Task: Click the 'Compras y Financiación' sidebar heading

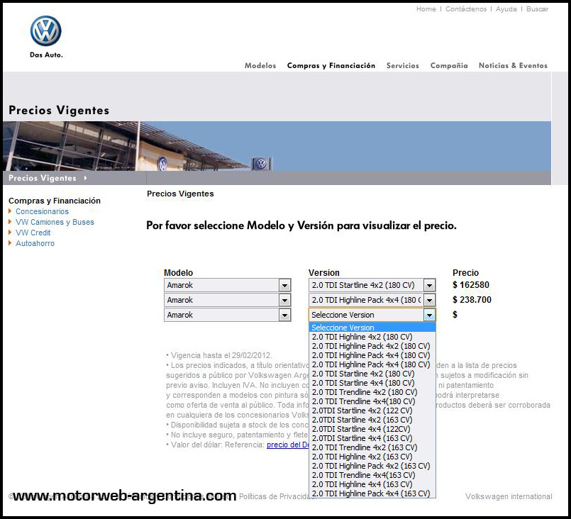Action: [54, 201]
